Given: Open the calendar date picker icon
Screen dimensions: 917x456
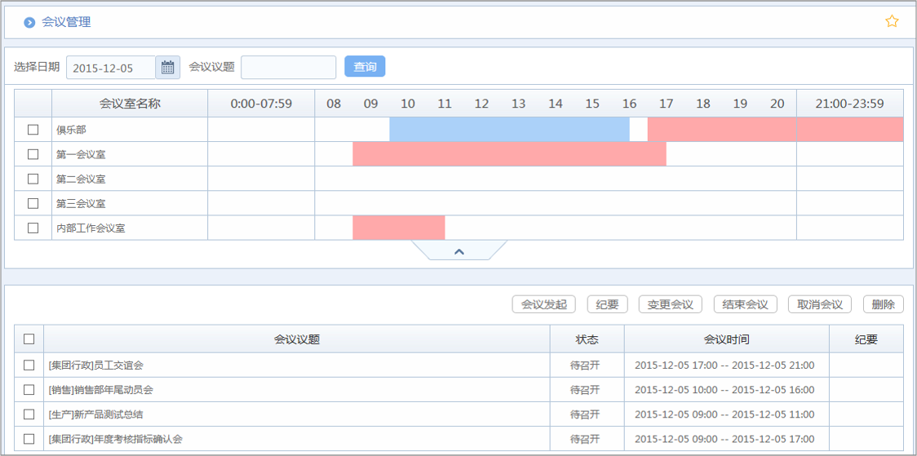Looking at the screenshot, I should [168, 68].
